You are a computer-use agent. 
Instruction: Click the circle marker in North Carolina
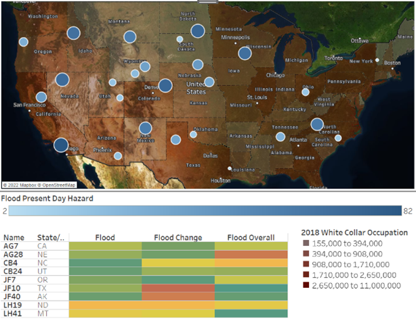point(317,124)
